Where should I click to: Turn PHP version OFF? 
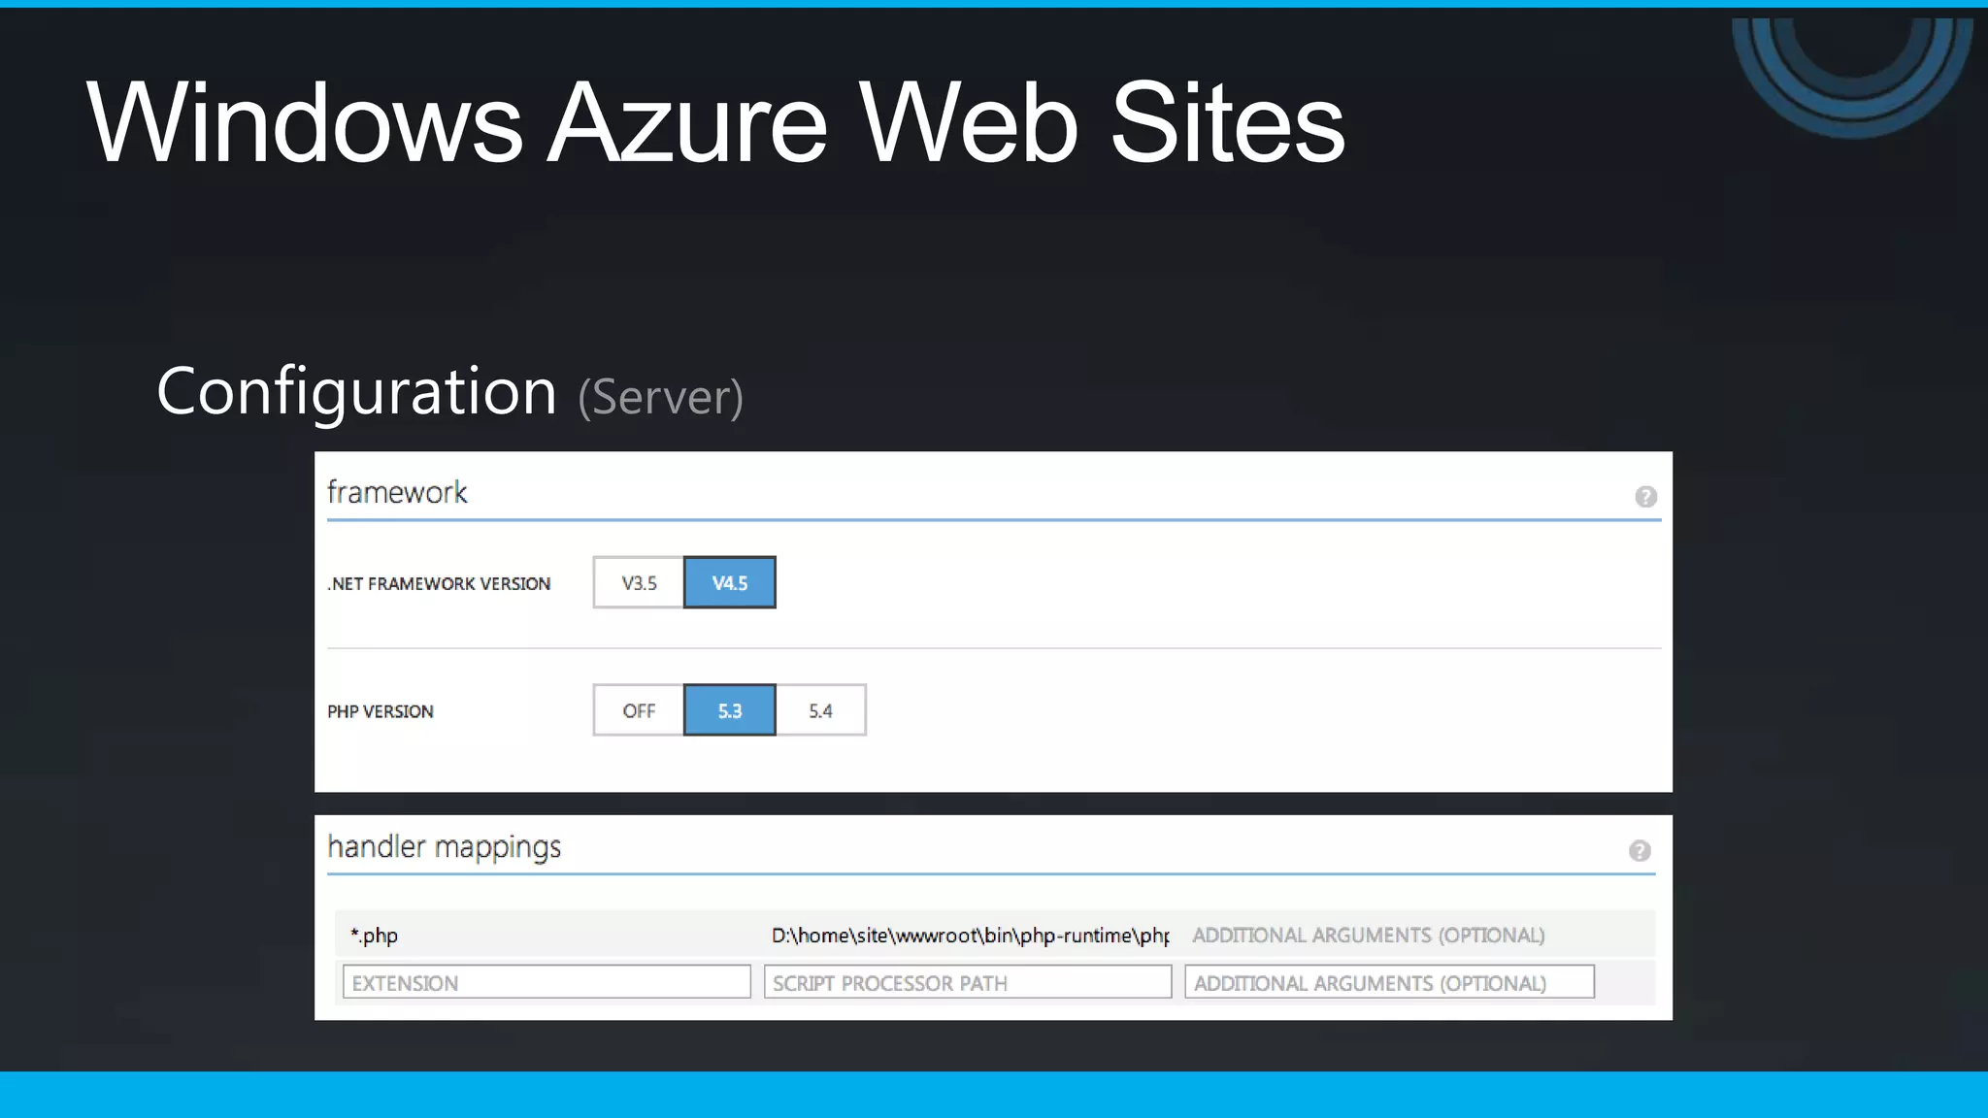639,710
